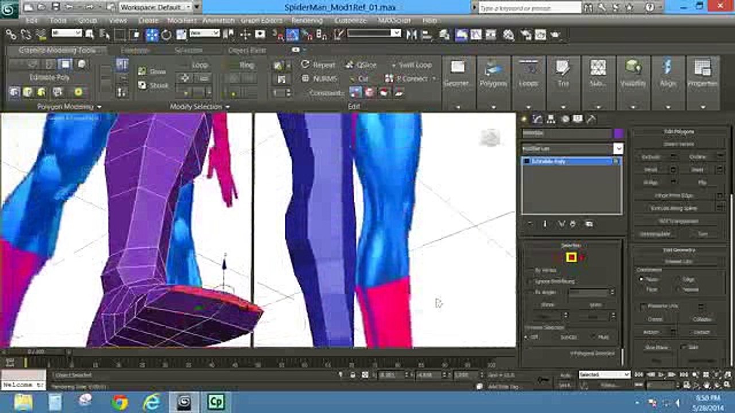This screenshot has width=735, height=413.
Task: Open the Curve Editor icon
Action: pos(477,34)
